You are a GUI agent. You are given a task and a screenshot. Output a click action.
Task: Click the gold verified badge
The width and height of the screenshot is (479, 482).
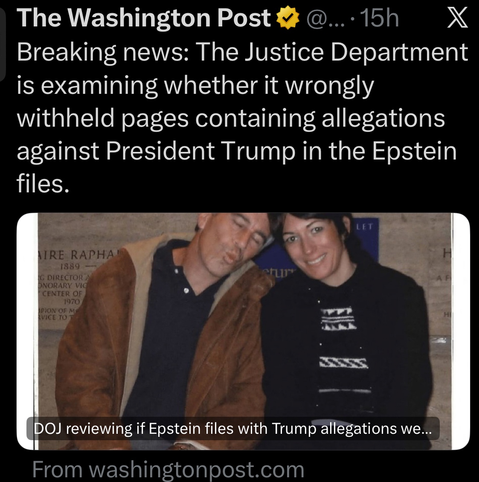288,19
